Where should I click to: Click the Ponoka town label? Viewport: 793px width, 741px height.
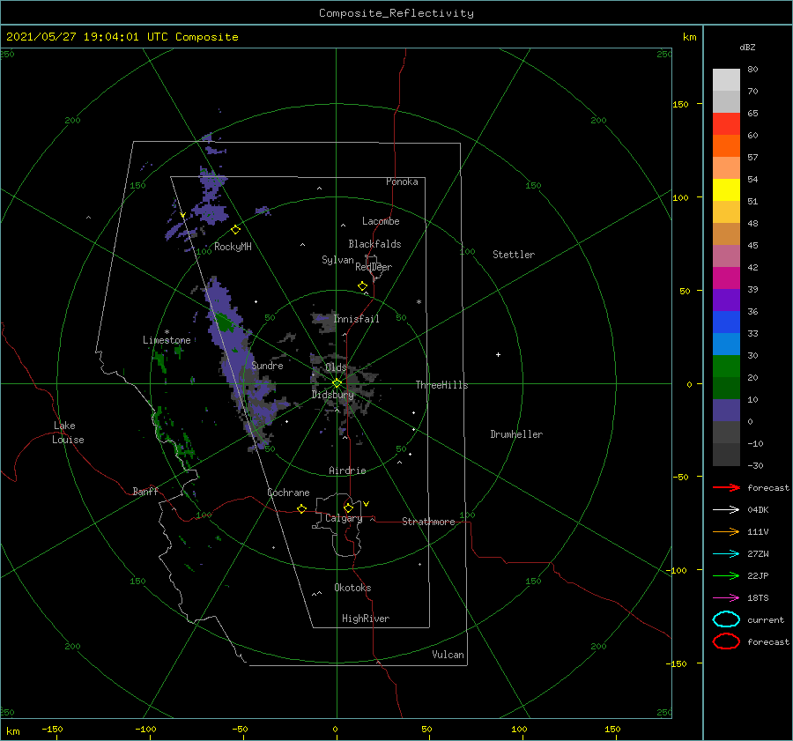(402, 182)
